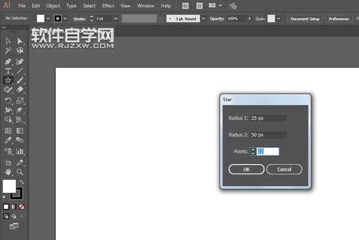The height and width of the screenshot is (240, 359).
Task: Select the Curvature tool
Action: coord(20,62)
